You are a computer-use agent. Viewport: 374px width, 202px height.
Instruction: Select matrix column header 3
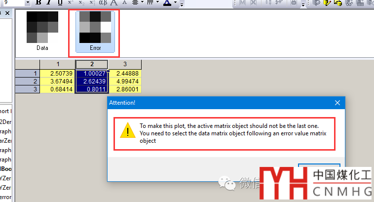pyautogui.click(x=125, y=64)
